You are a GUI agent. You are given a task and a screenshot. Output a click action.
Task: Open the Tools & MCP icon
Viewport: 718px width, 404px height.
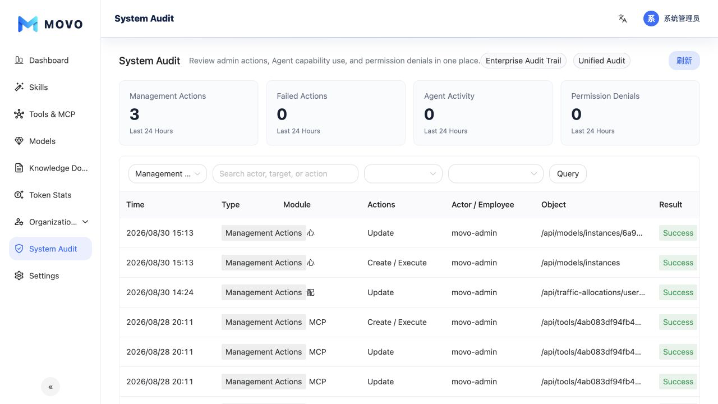pos(19,114)
